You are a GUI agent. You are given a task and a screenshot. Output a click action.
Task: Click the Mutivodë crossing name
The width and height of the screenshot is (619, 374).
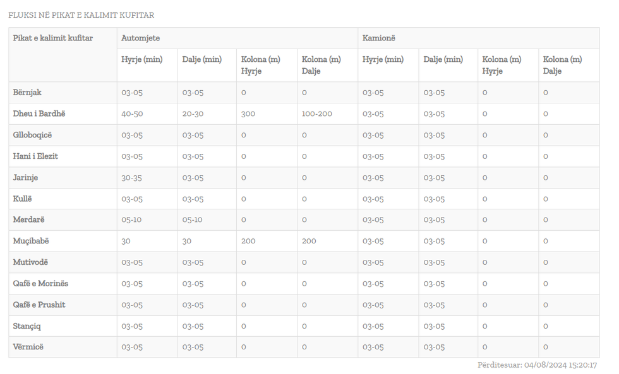30,262
